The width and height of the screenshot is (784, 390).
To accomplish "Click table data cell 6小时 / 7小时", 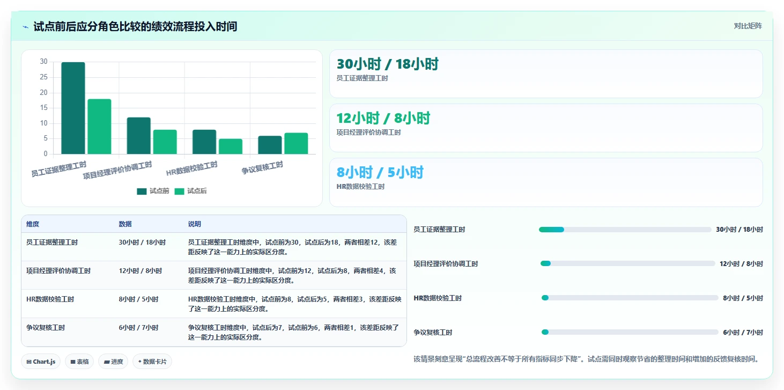I will (138, 327).
